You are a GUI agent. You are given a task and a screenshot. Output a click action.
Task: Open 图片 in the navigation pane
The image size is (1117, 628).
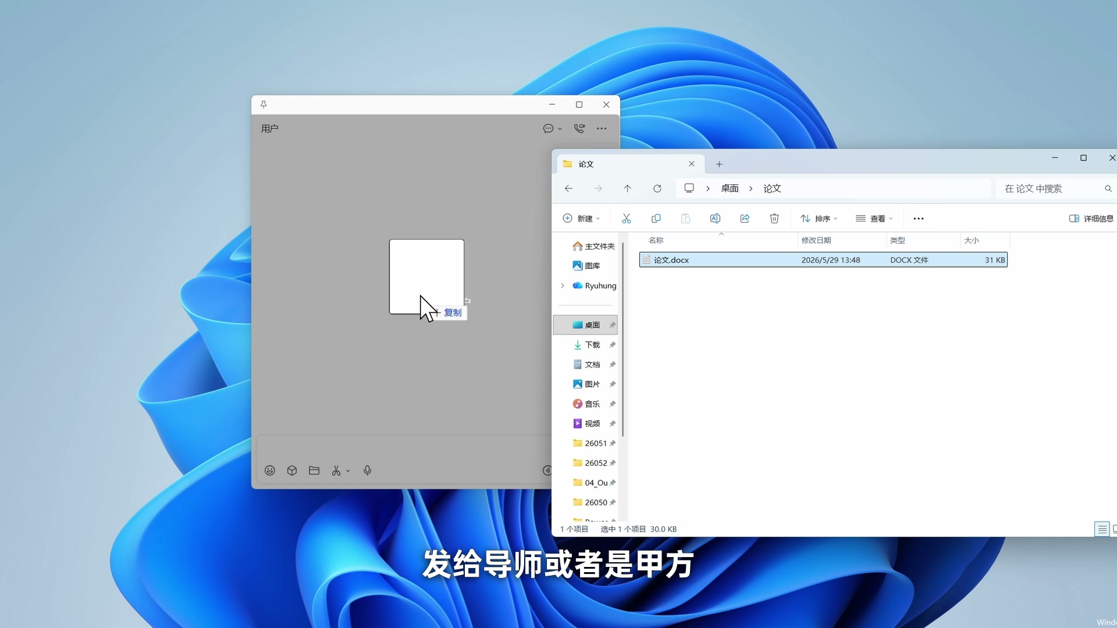coord(586,384)
